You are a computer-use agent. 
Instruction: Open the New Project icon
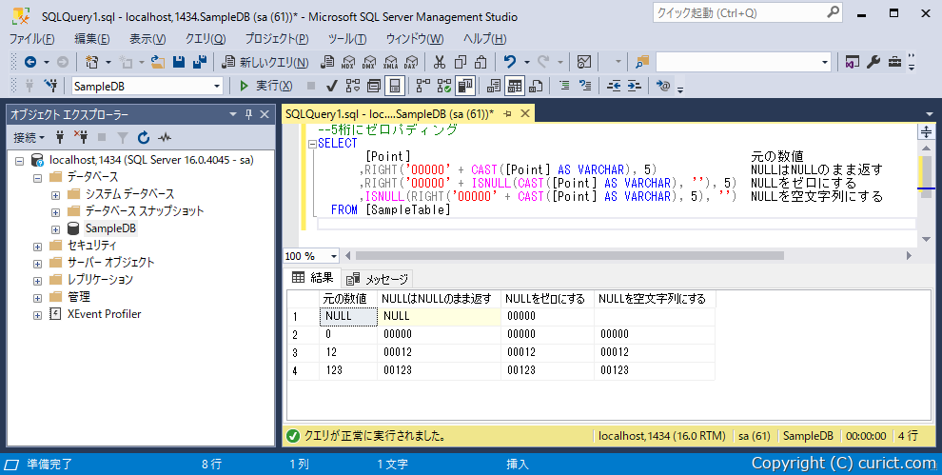point(92,62)
